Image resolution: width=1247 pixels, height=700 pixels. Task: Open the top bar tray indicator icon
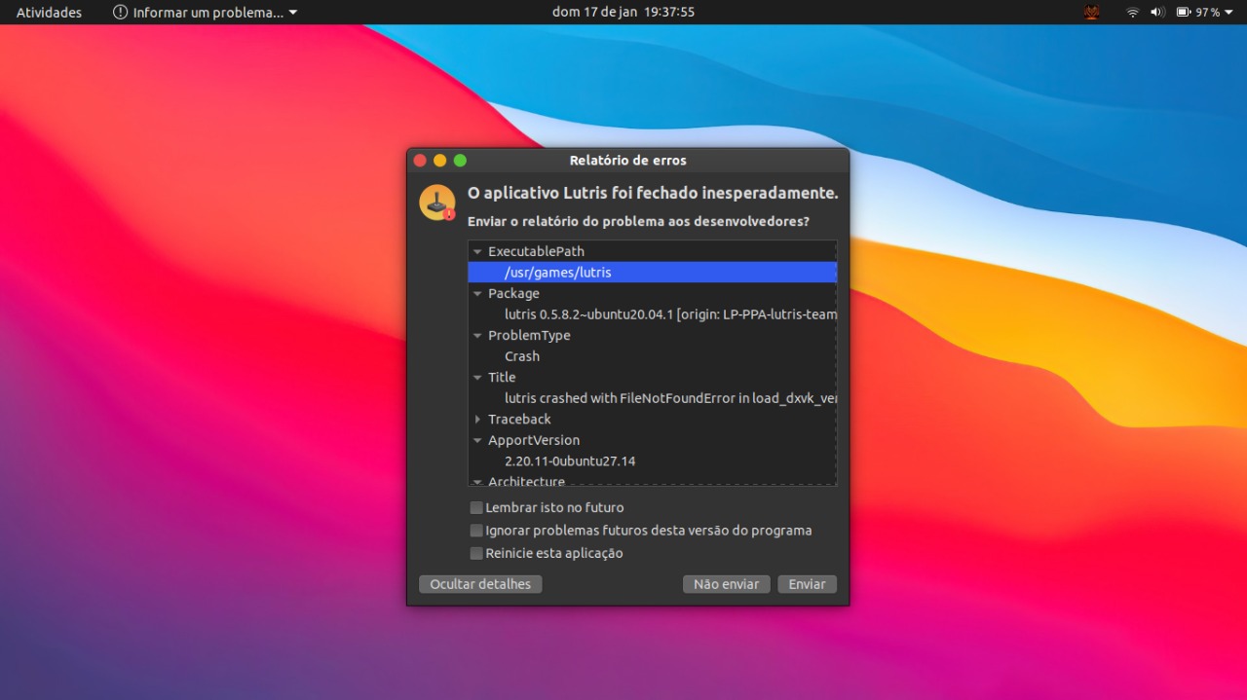tap(1092, 13)
